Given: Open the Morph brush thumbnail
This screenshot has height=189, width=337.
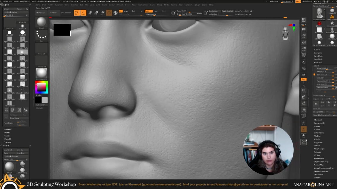Looking at the screenshot, I should pyautogui.click(x=41, y=23).
